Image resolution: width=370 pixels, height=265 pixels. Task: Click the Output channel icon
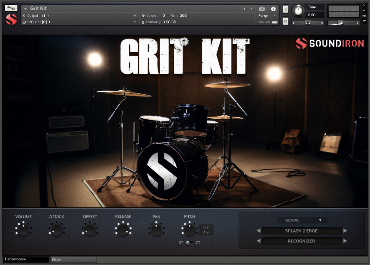24,16
